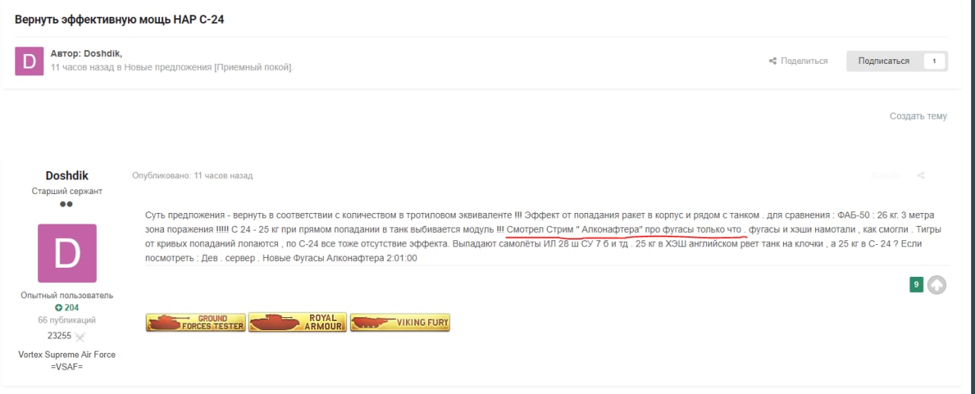Click the Viking Fury badge
The image size is (975, 394).
point(400,323)
